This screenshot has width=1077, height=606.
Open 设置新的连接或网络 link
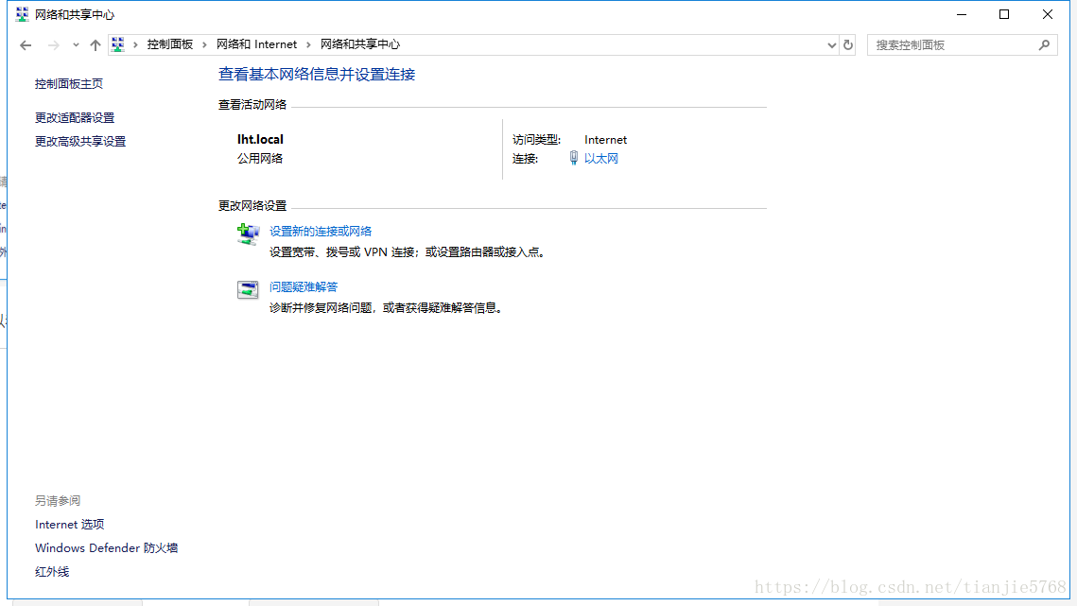point(321,232)
